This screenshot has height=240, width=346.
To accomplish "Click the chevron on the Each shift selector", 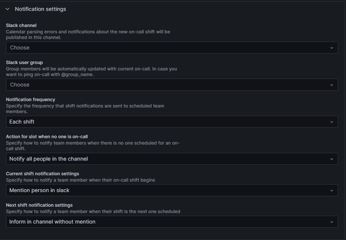I will click(332, 121).
